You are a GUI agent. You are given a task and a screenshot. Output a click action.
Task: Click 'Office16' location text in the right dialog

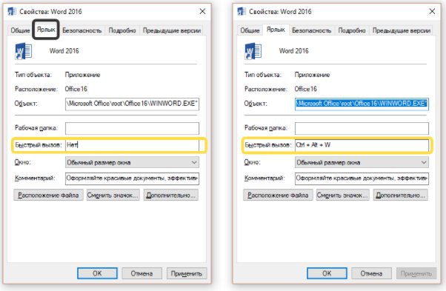305,89
